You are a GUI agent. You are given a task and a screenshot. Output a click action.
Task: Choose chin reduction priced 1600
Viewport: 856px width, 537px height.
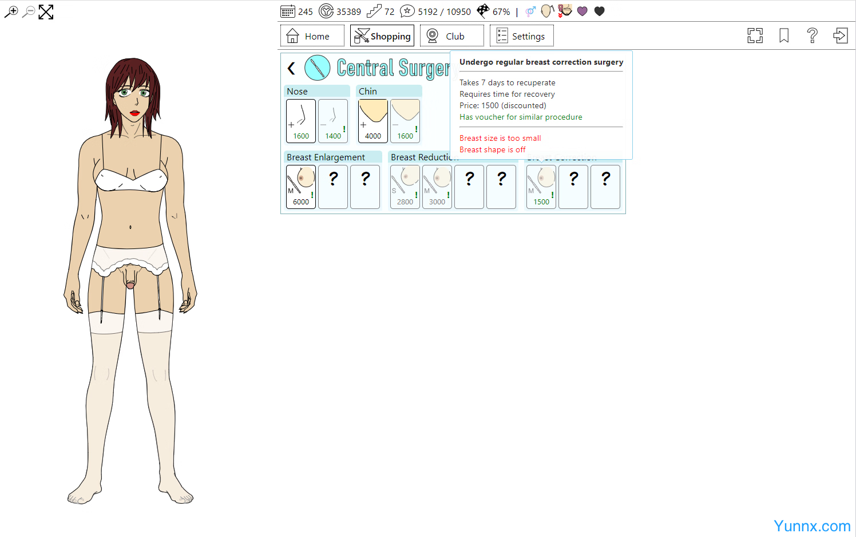pos(405,121)
